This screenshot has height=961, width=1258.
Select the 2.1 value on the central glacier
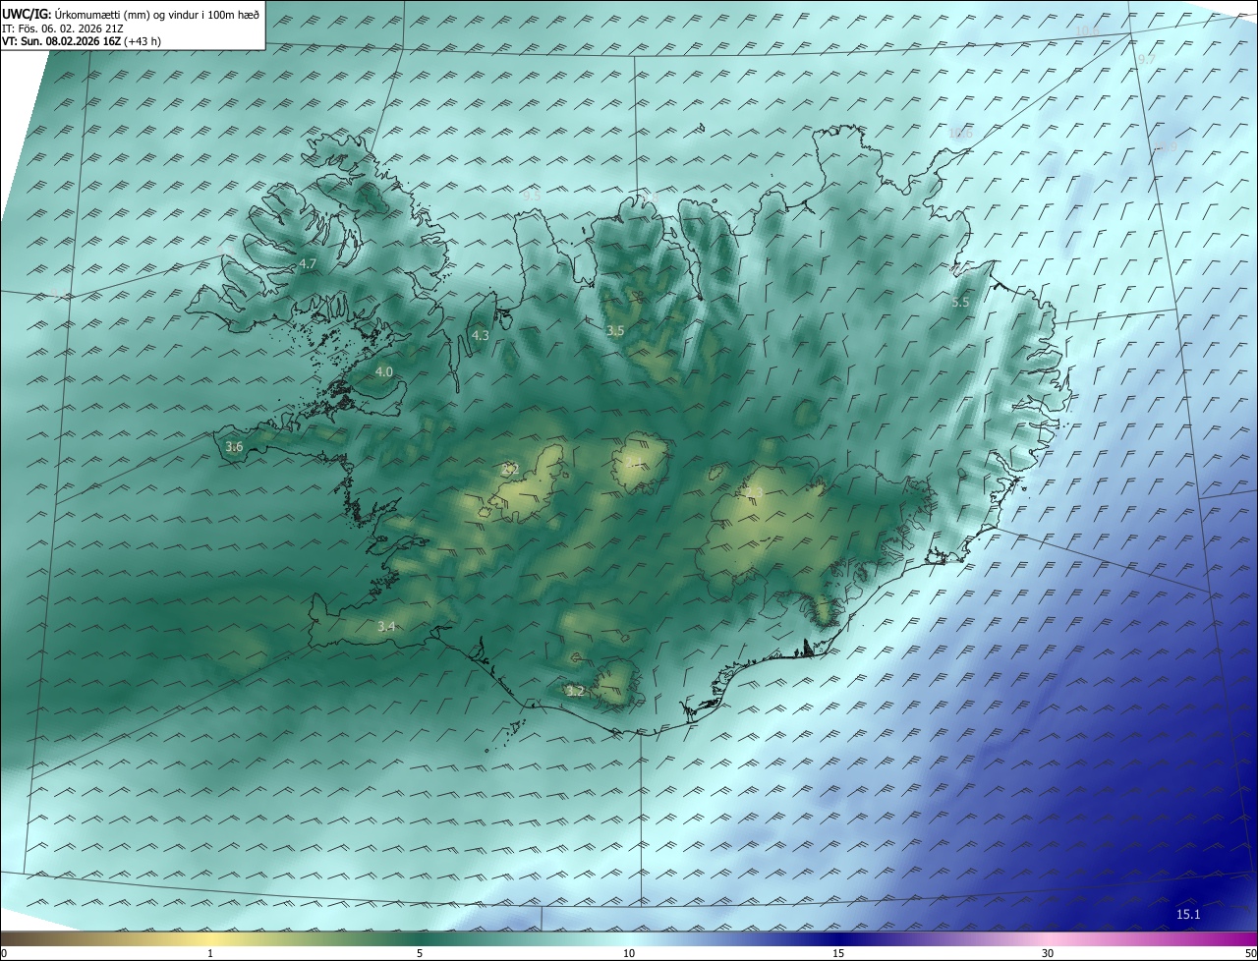pos(633,462)
